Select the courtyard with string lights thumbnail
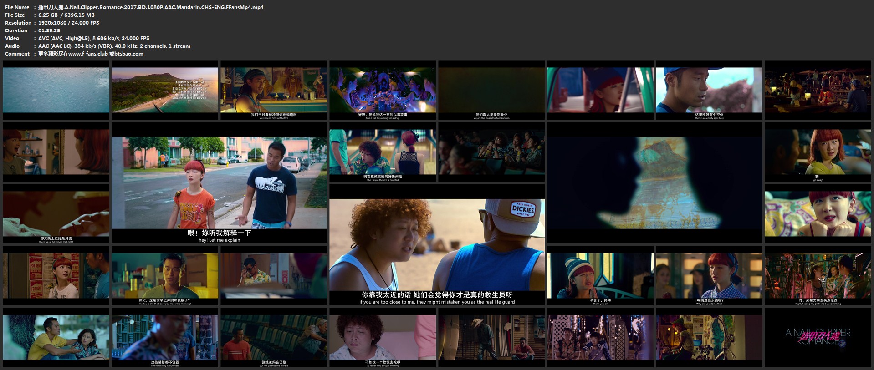 pos(600,337)
